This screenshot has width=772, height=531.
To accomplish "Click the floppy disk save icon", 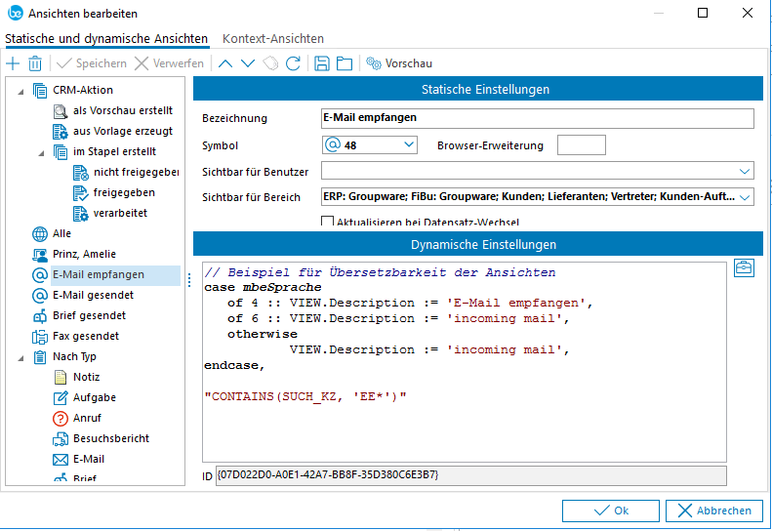I will coord(322,63).
